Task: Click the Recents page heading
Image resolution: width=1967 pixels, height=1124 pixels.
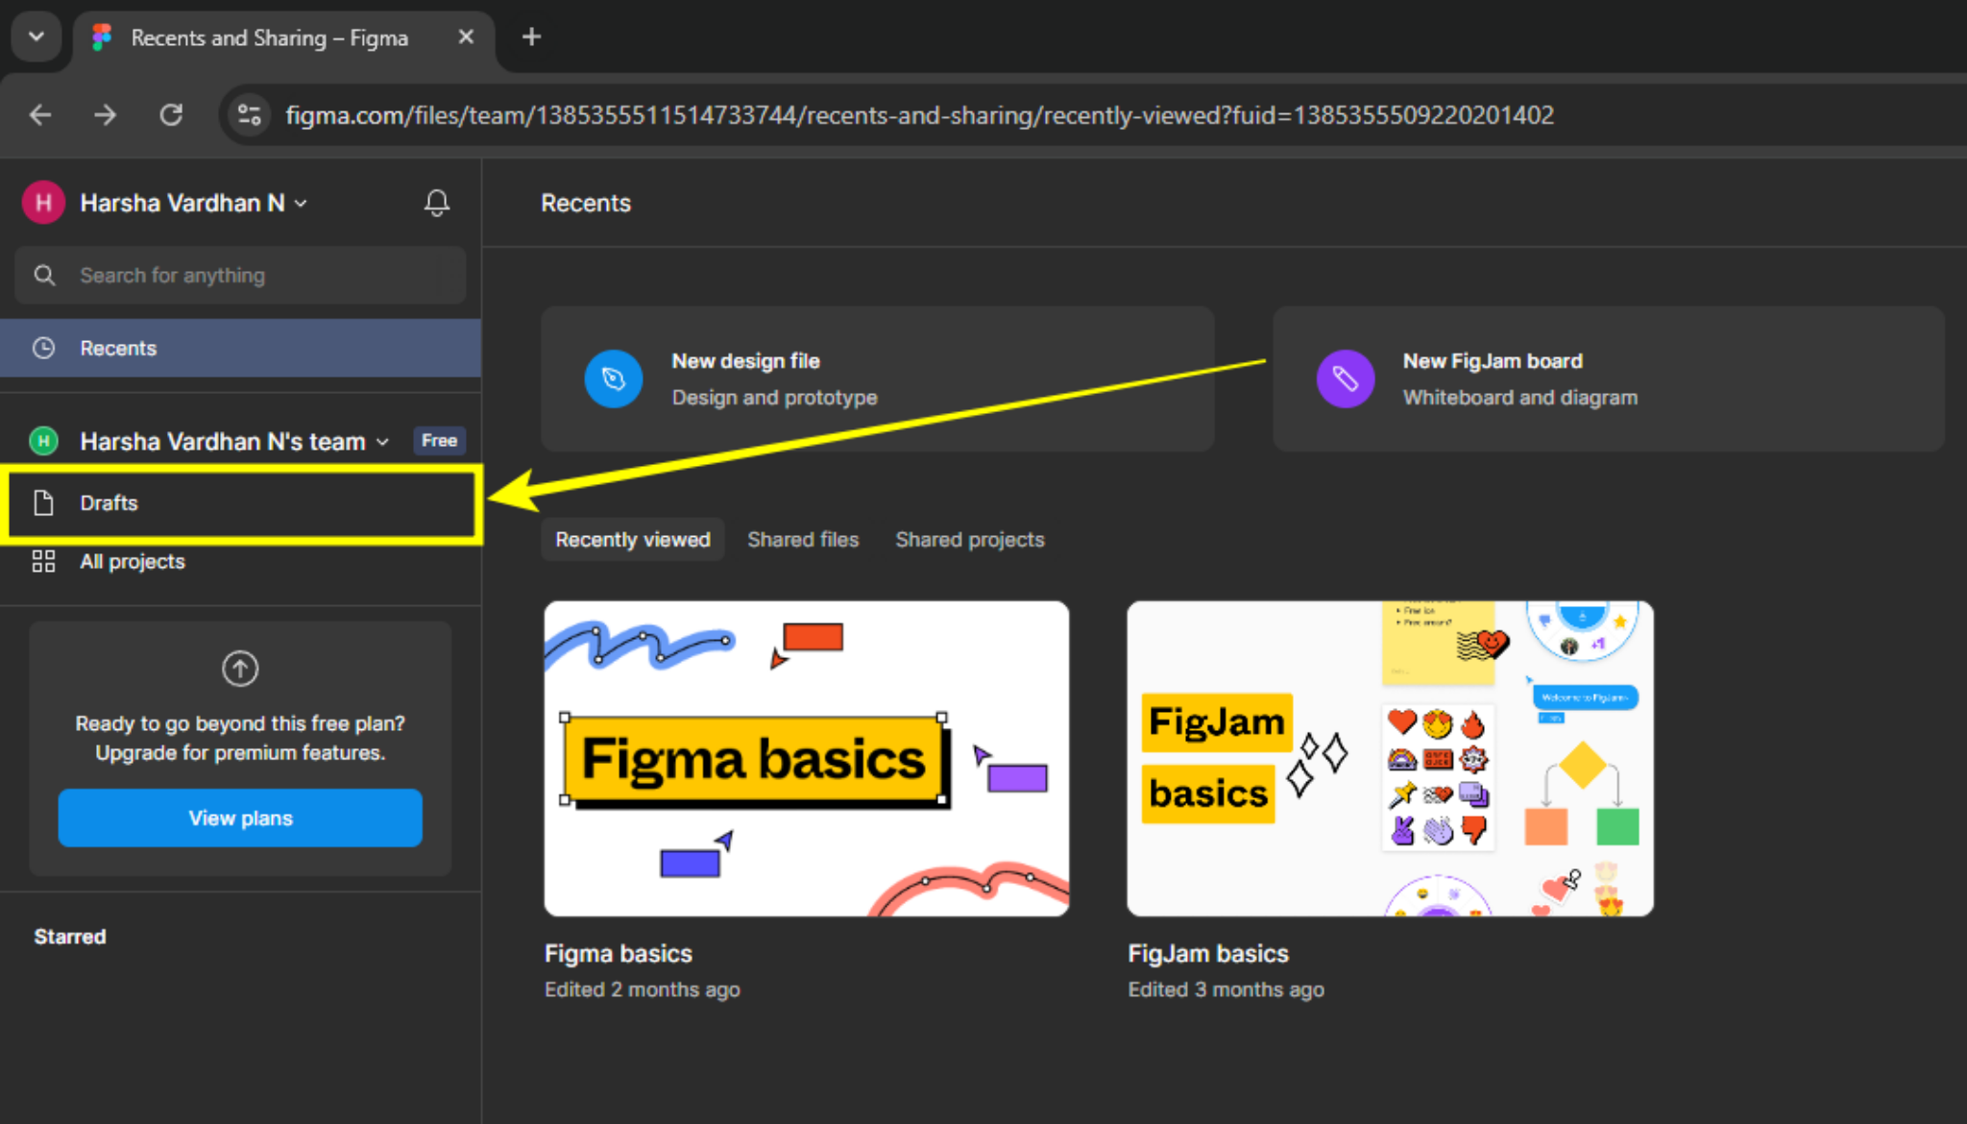Action: pos(586,203)
